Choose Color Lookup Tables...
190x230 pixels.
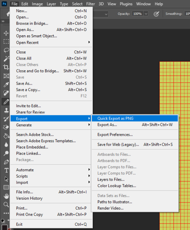click(135, 186)
